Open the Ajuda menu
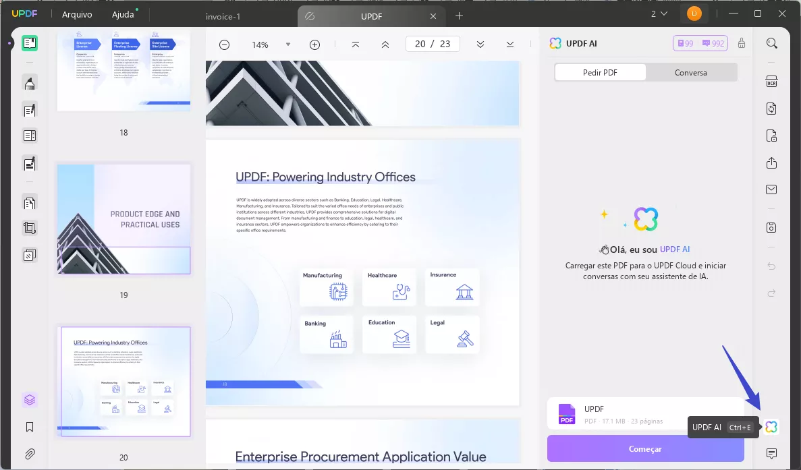 (x=123, y=14)
